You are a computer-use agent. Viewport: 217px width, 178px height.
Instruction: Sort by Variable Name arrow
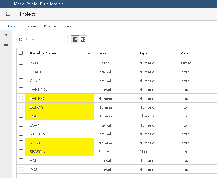[89, 53]
